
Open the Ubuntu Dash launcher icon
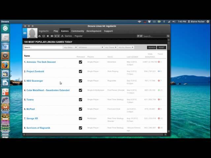(5, 28)
